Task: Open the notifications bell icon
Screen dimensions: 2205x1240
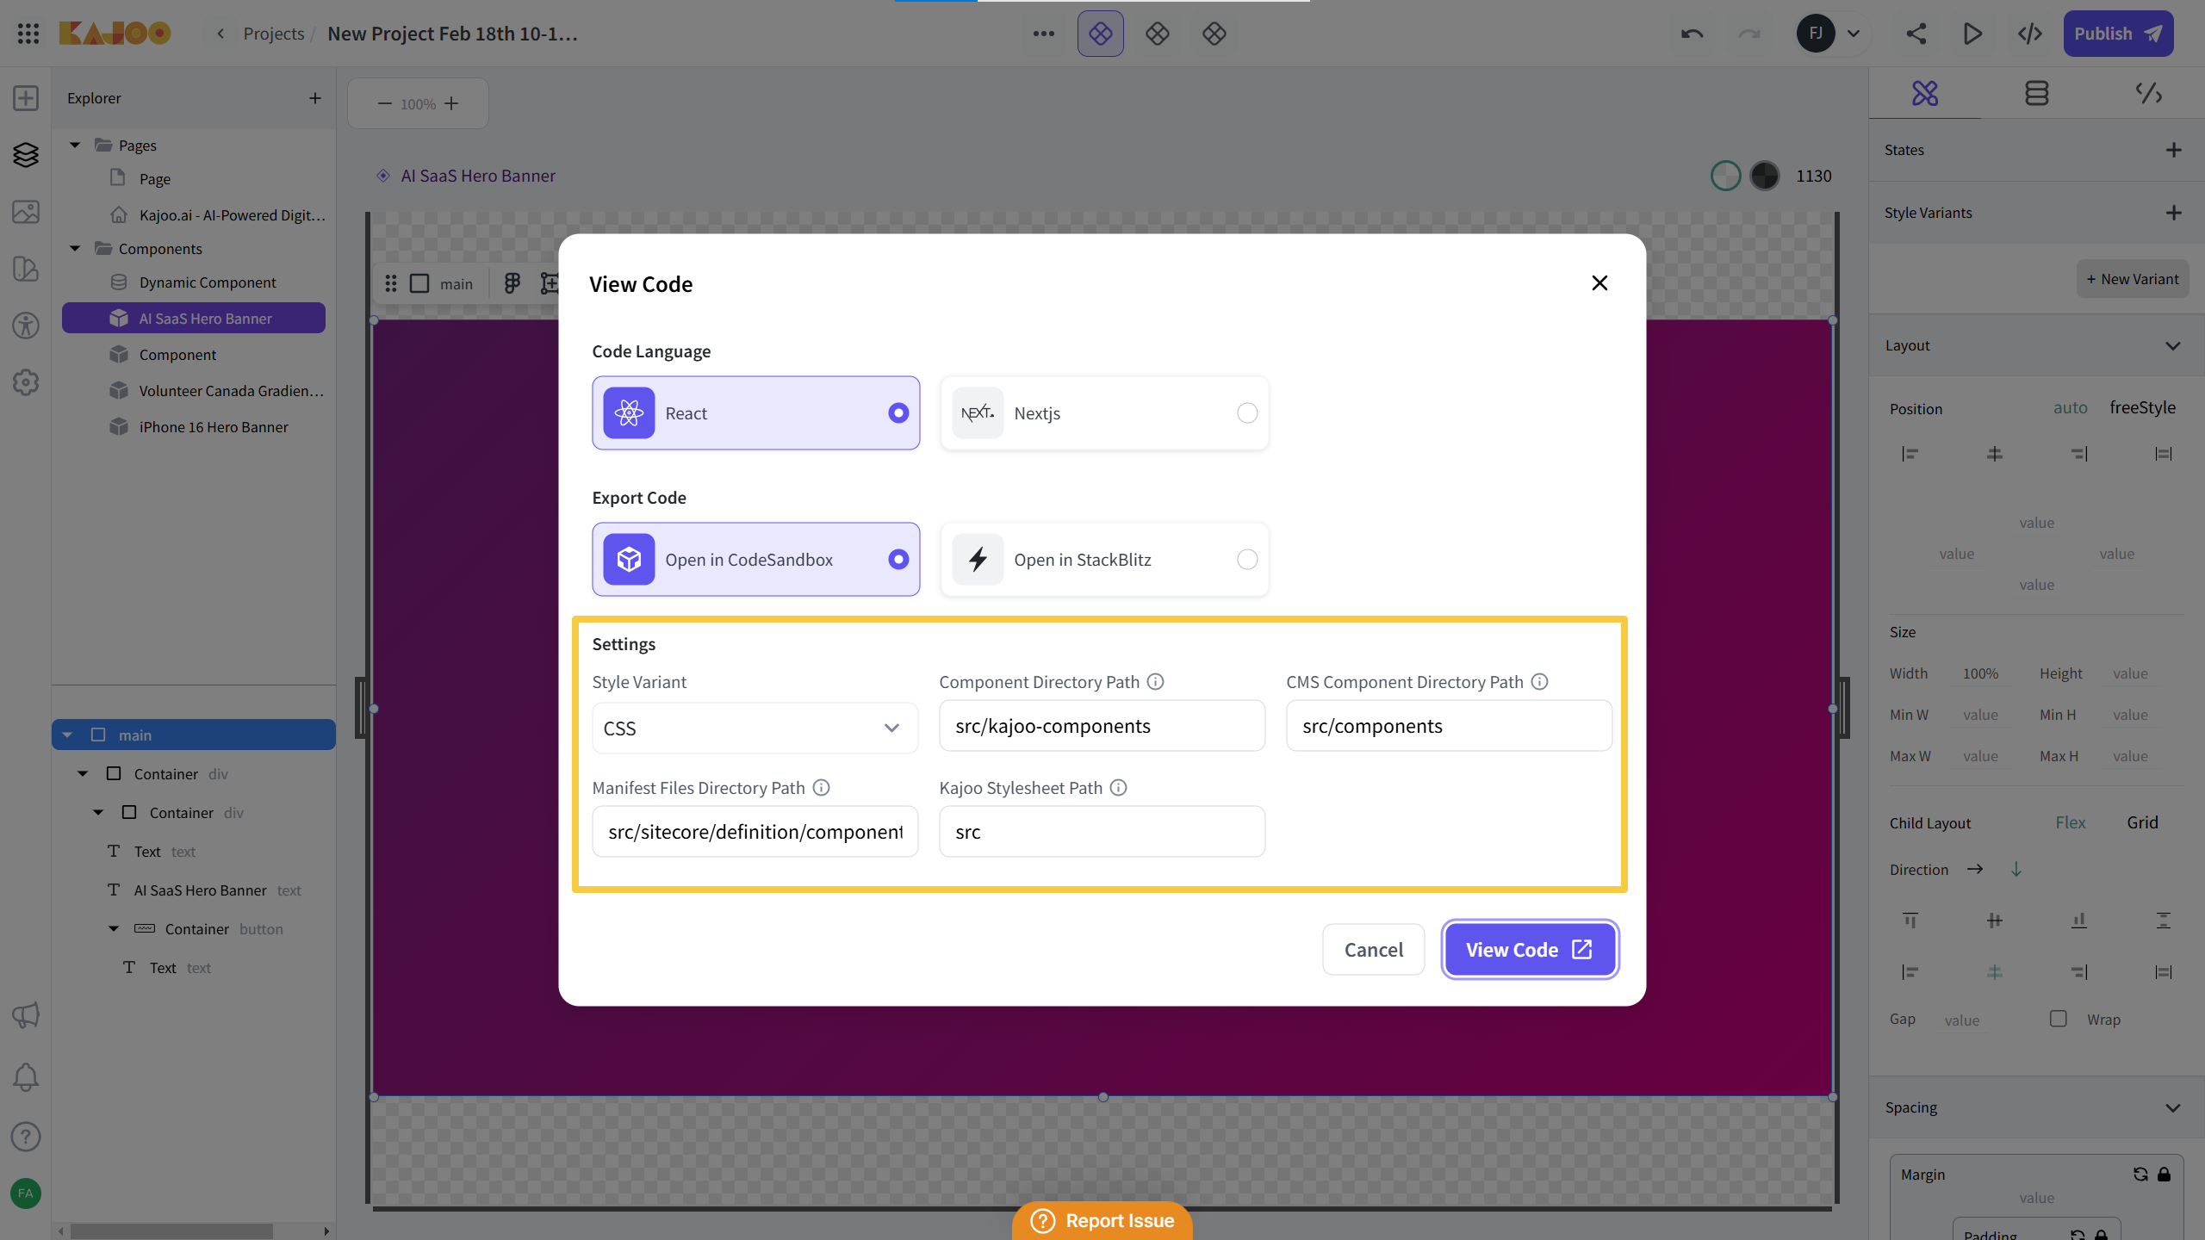Action: click(x=26, y=1076)
